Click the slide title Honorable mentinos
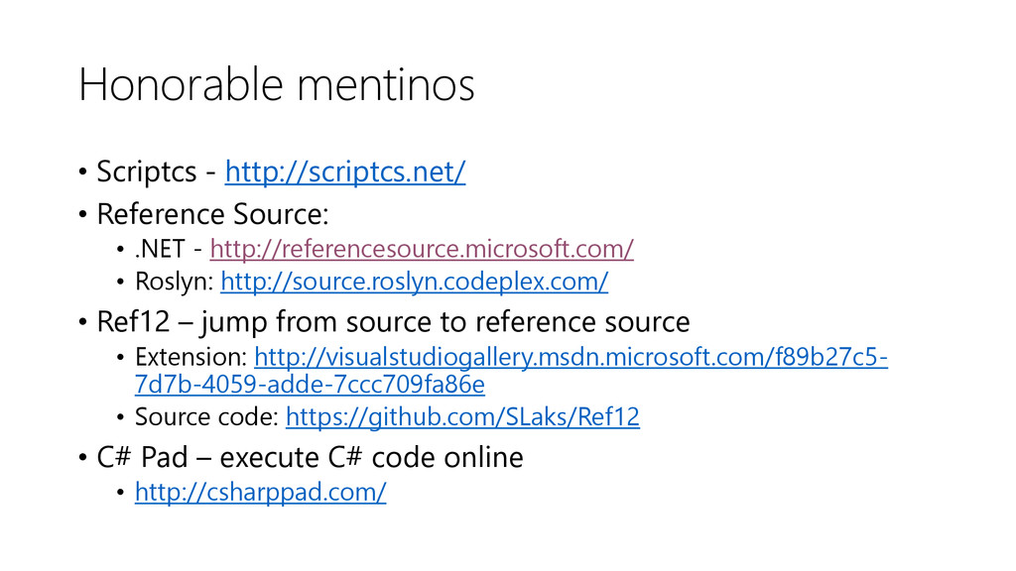1016x571 pixels. 277,85
